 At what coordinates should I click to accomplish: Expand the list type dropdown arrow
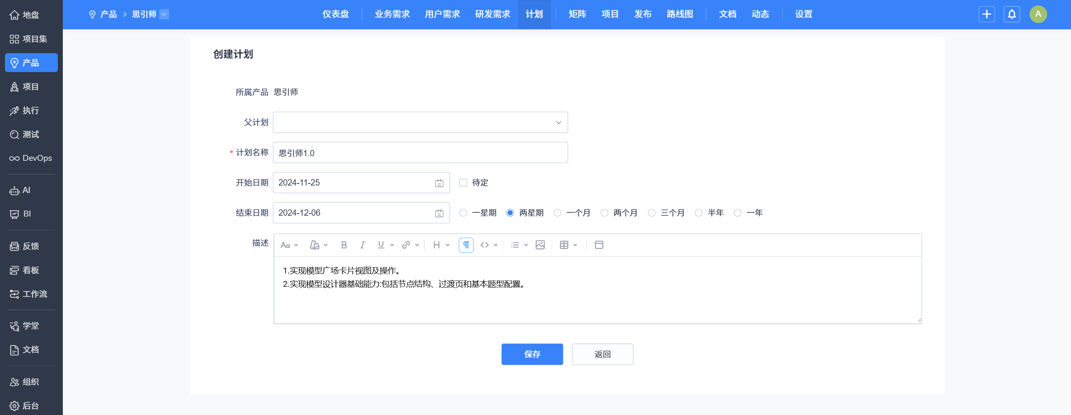(526, 245)
